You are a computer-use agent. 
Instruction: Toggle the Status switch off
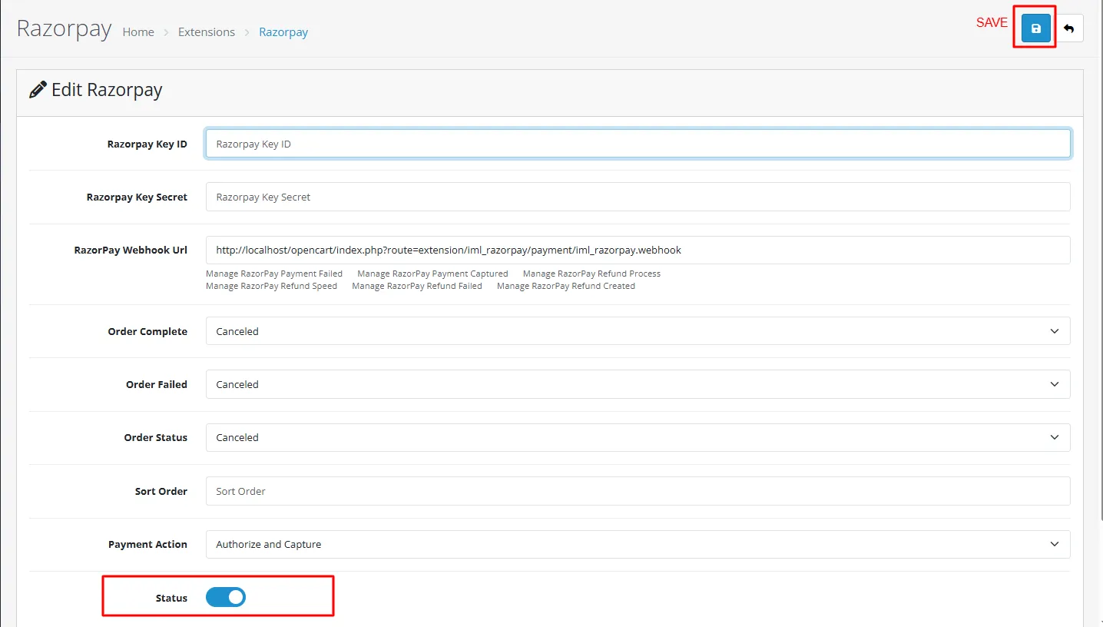(226, 597)
